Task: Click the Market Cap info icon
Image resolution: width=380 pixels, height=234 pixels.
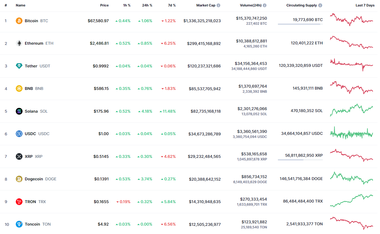Action: pos(218,5)
